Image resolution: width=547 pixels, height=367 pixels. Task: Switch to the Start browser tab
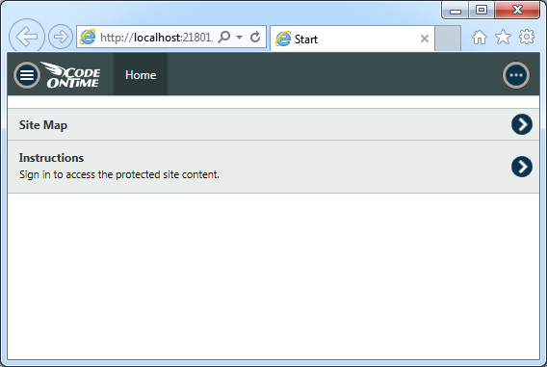[x=352, y=38]
